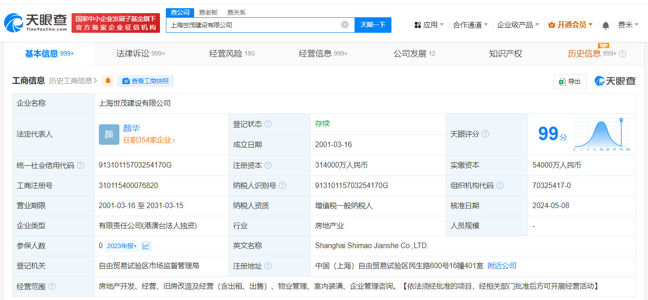Click the orange bell beside 工商信息

[x=108, y=81]
